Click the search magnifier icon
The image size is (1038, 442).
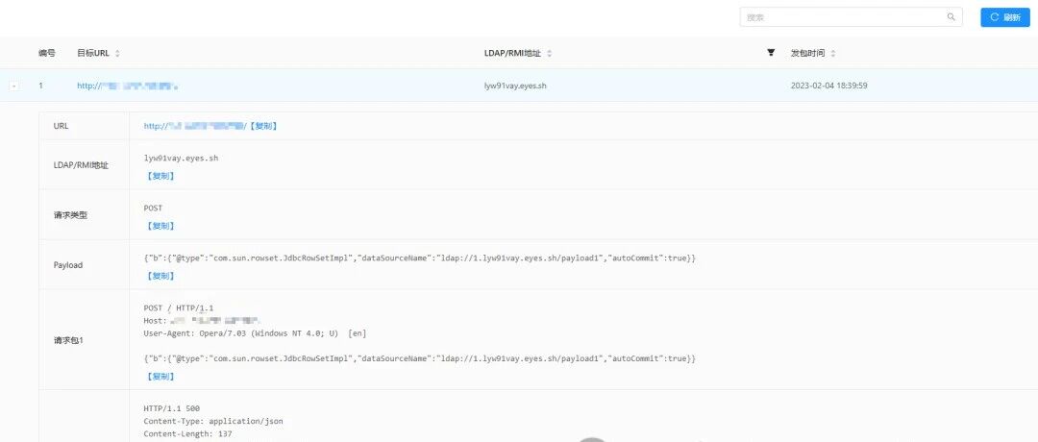tap(951, 17)
